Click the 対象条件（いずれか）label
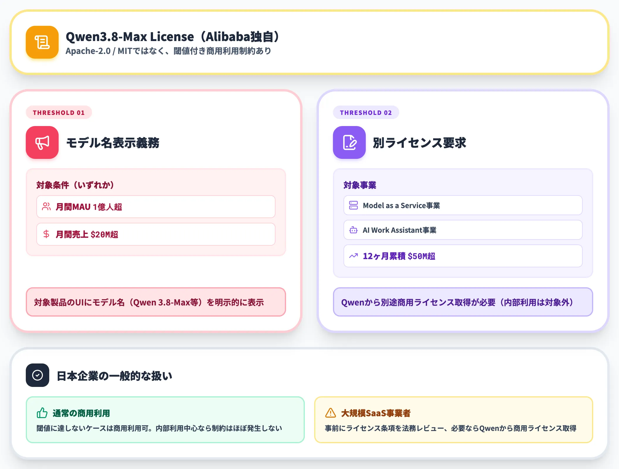Image resolution: width=619 pixels, height=469 pixels. point(76,185)
